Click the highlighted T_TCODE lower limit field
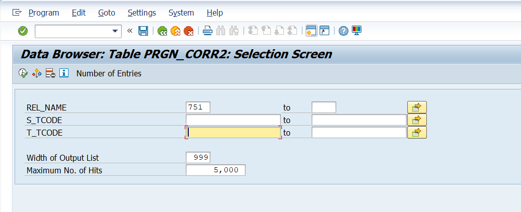 tap(233, 133)
